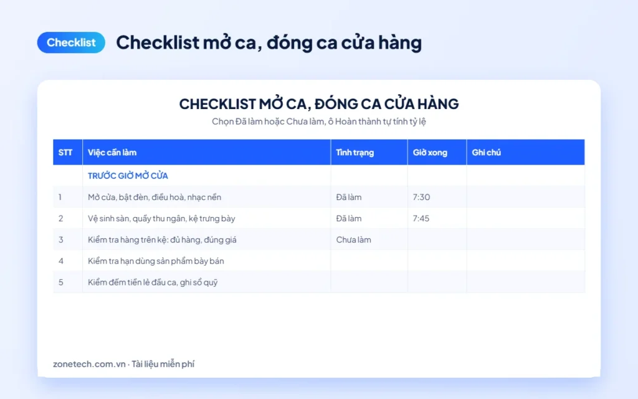Click the STT column header
Screen dimensions: 638x399
67,152
